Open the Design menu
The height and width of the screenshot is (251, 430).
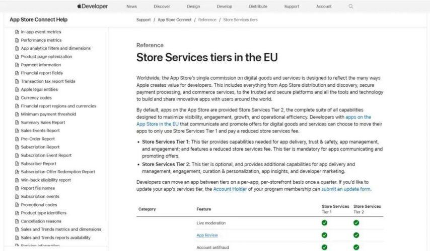click(193, 7)
